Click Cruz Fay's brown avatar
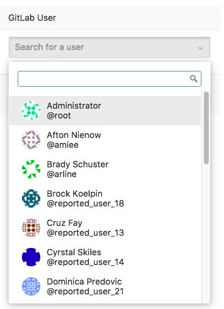224x309 pixels. (x=31, y=228)
